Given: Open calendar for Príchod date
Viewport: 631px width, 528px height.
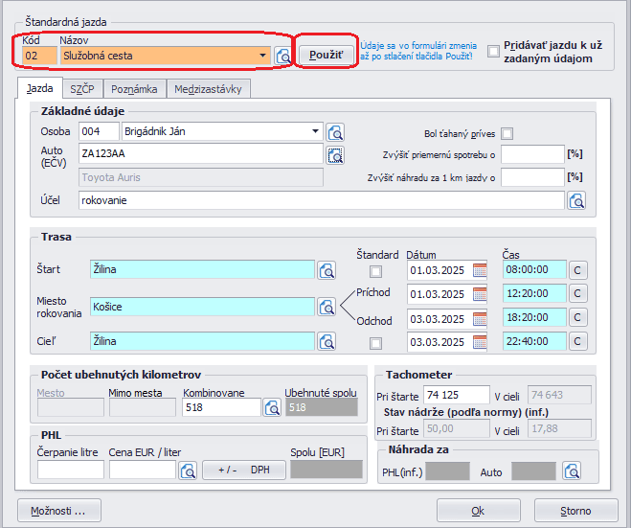Looking at the screenshot, I should (x=480, y=294).
